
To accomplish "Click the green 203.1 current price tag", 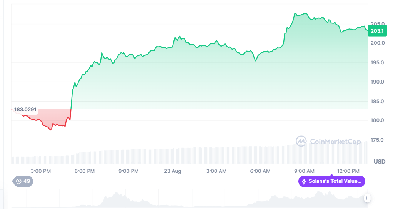I will point(377,31).
